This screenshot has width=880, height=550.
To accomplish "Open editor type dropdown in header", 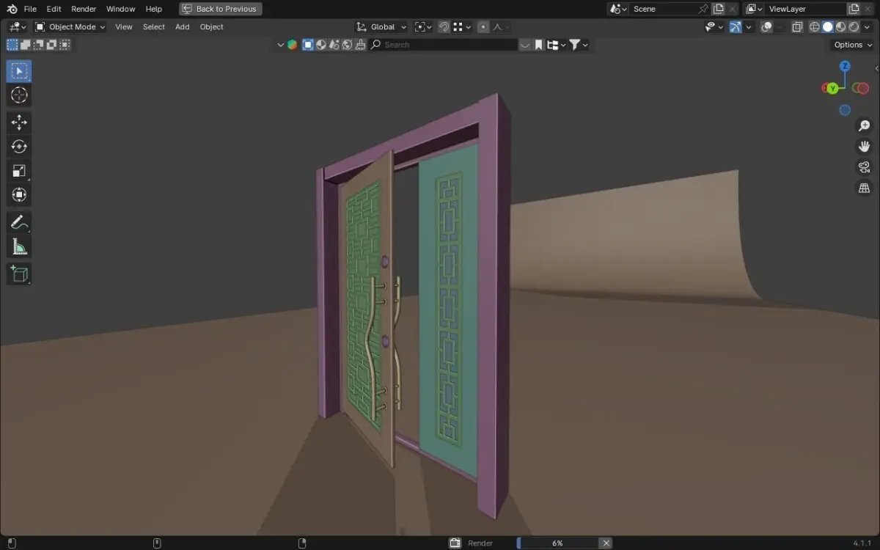I will click(x=18, y=27).
